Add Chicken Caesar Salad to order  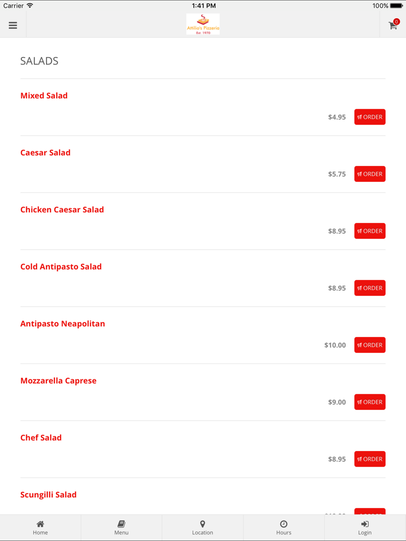coord(369,231)
